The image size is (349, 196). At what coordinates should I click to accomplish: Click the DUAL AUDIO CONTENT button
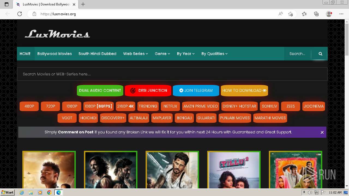(x=100, y=90)
